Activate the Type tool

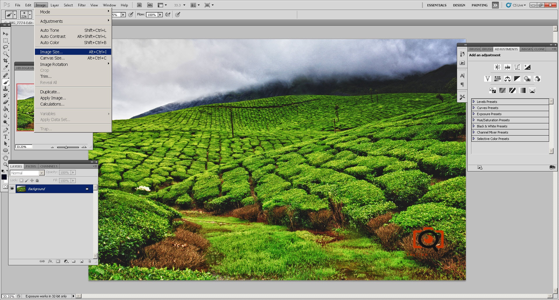[x=5, y=137]
